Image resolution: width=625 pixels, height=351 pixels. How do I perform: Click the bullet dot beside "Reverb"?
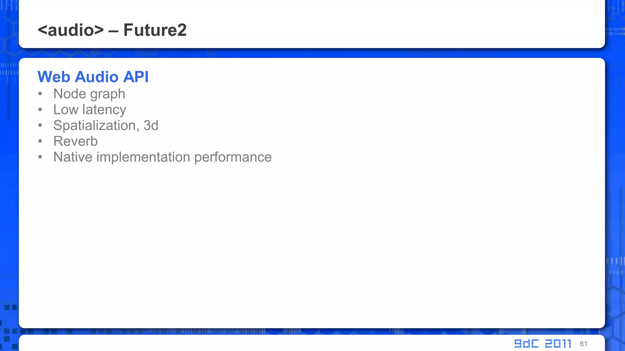[40, 141]
